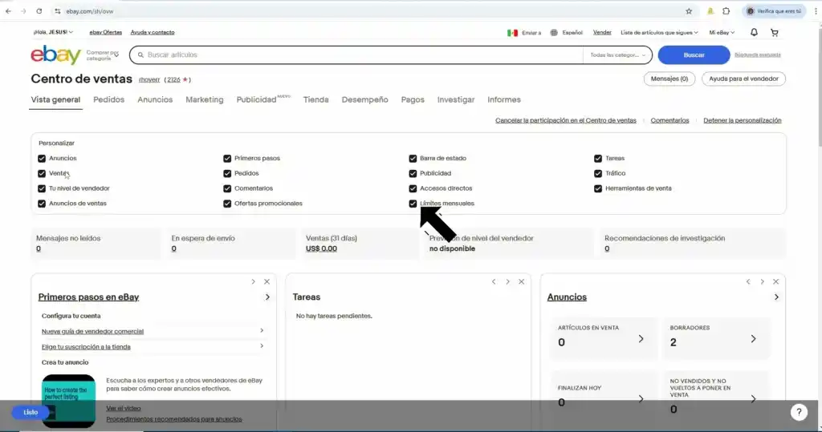Uncheck the Anuncios checkbox
Screen dimensions: 822x432
[42, 158]
